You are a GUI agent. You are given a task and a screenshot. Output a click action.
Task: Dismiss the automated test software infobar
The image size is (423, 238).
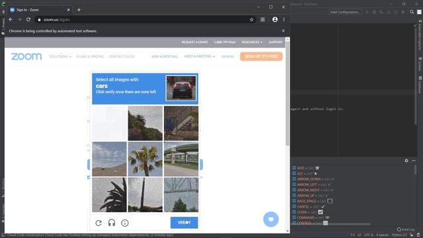[283, 31]
